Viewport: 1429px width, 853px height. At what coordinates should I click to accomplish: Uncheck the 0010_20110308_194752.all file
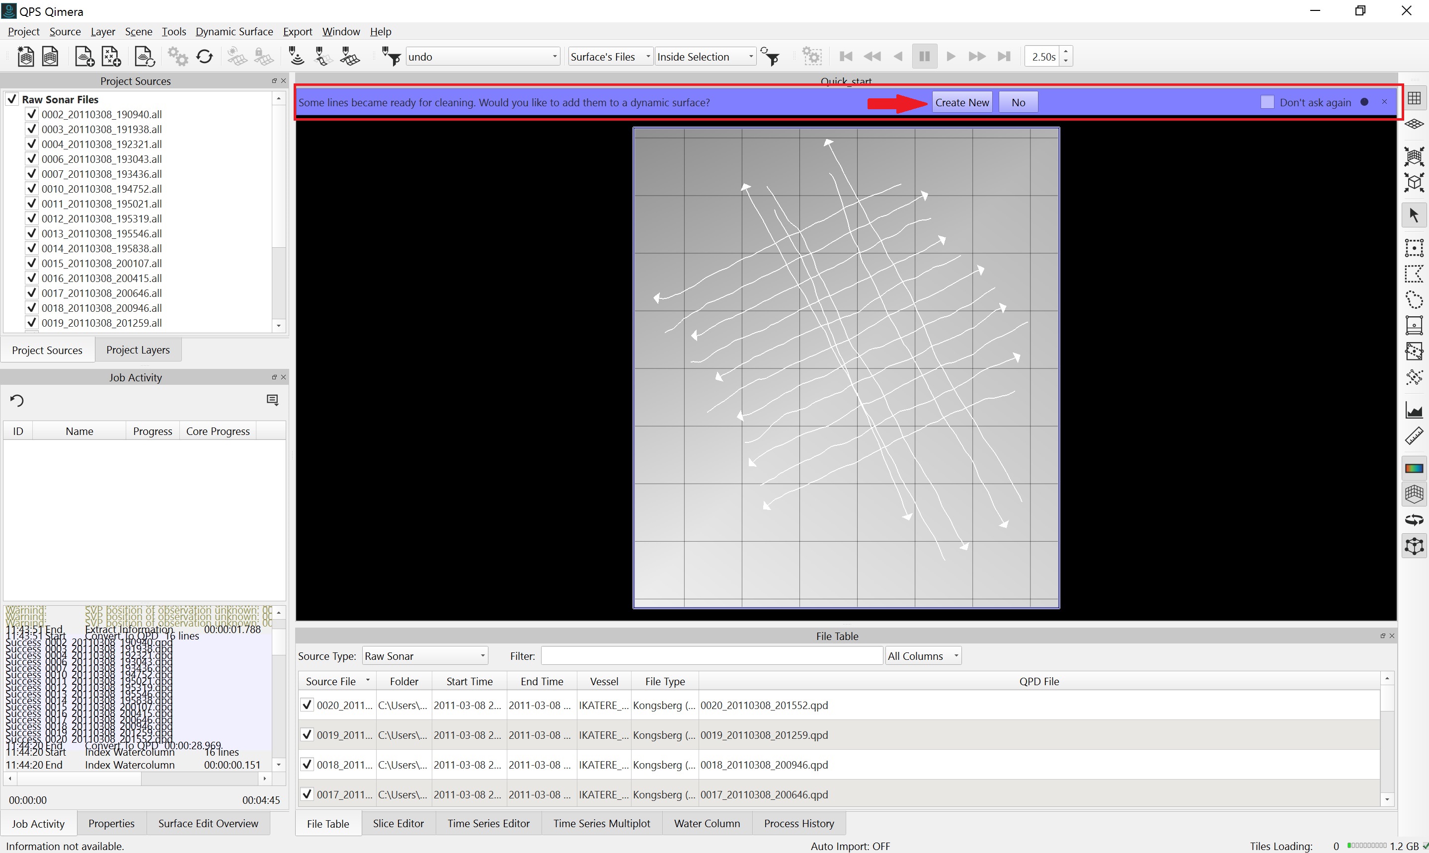pyautogui.click(x=32, y=189)
